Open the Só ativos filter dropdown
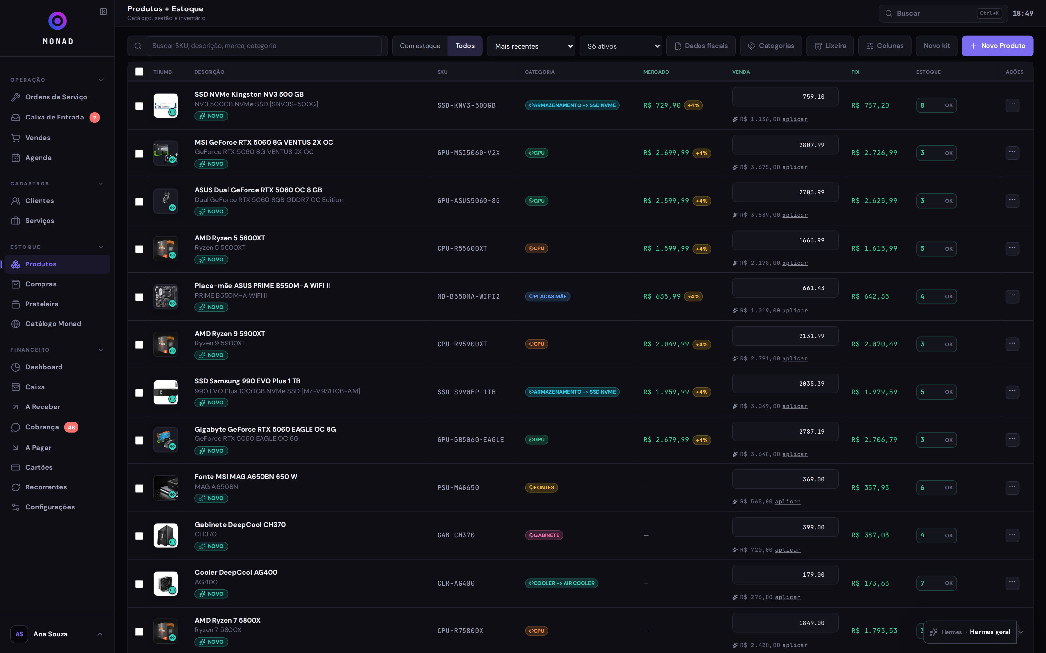Screen dimensions: 1046x653 click(621, 46)
